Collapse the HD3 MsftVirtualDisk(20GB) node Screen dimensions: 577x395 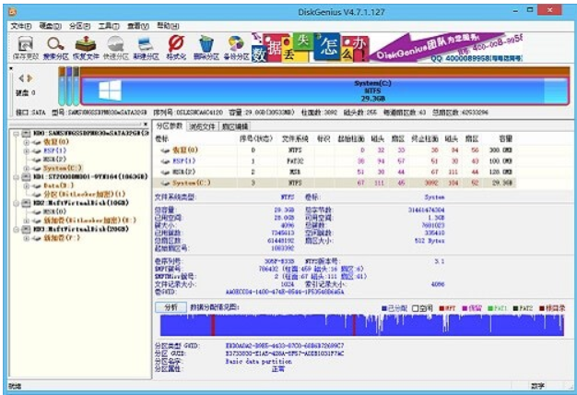[x=17, y=230]
